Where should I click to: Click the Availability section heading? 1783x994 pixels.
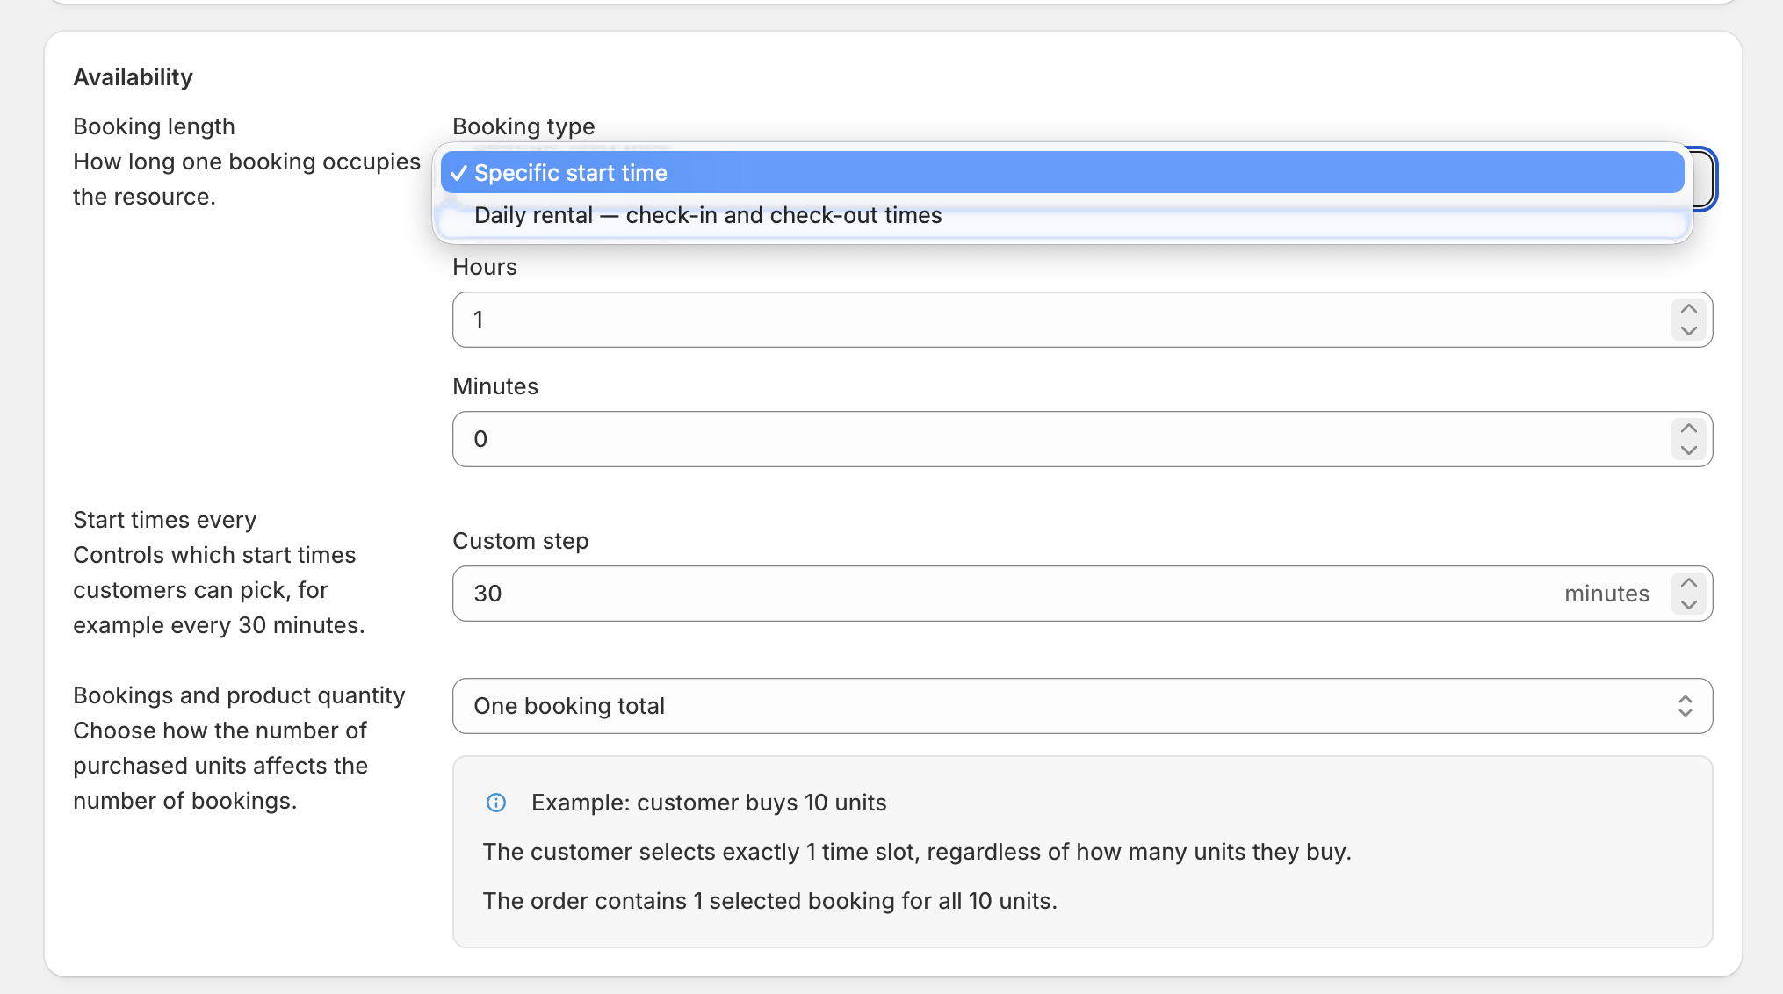133,77
